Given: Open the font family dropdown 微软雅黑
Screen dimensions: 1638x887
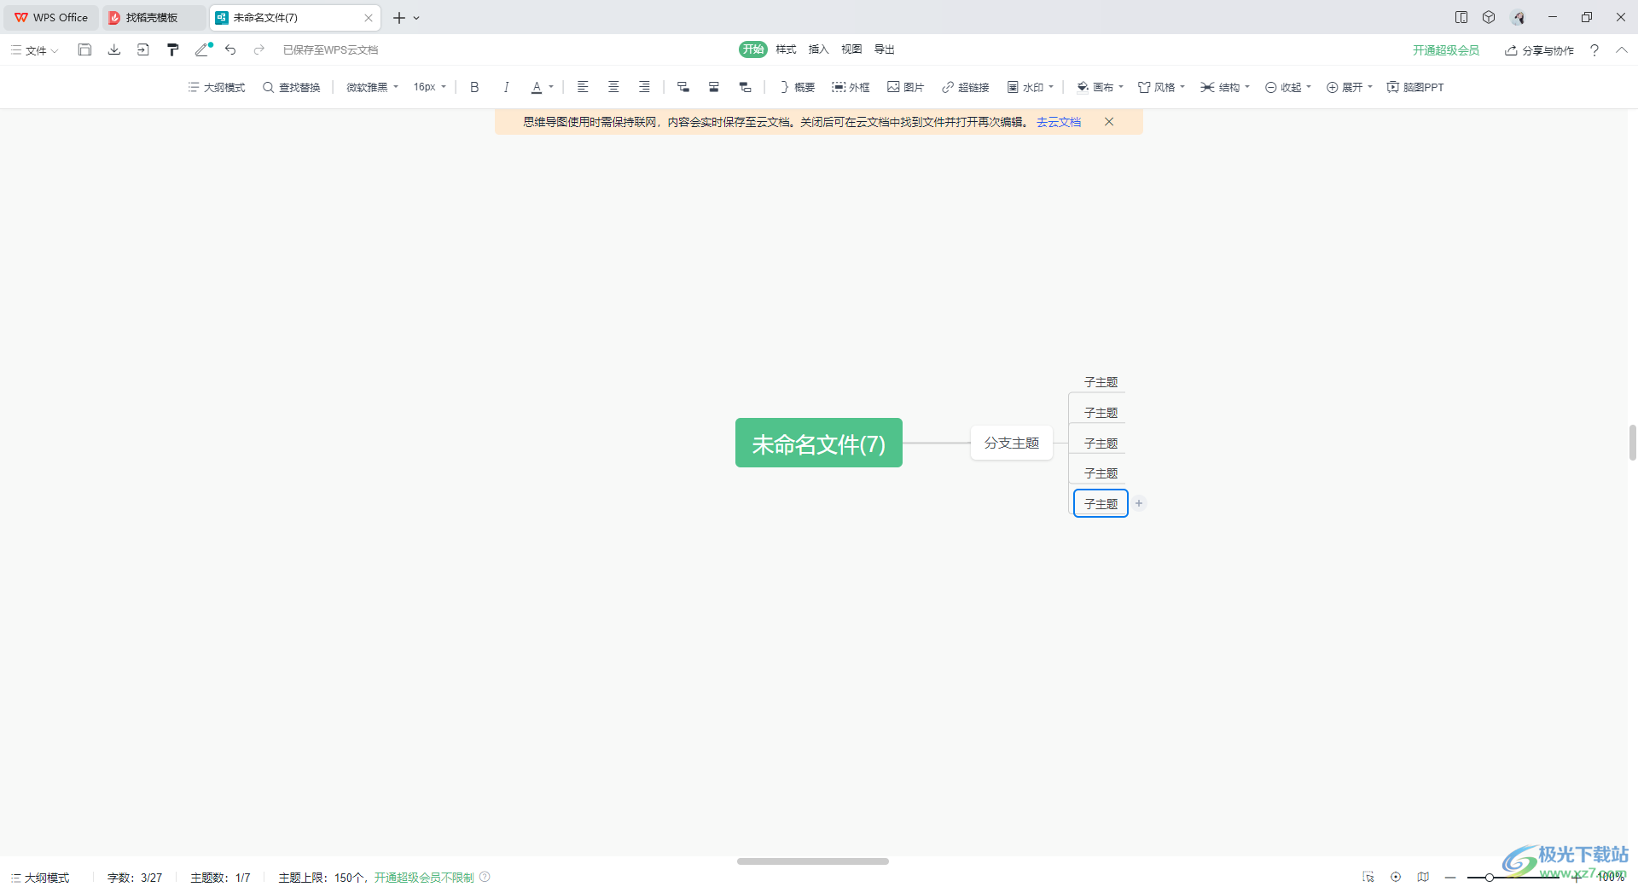Looking at the screenshot, I should tap(372, 87).
